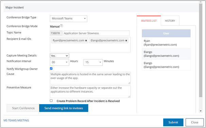Click Send meeting link to invitees button
206x128 pixels.
tap(64, 108)
